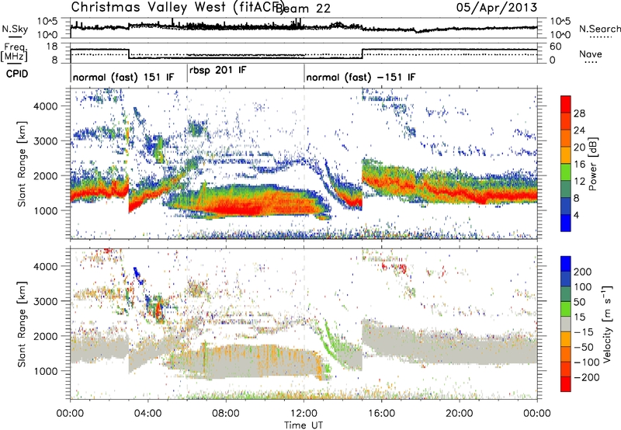Click the 'Power [dB]' colorbar label
Viewport: 621px width, 430px height.
pyautogui.click(x=593, y=164)
